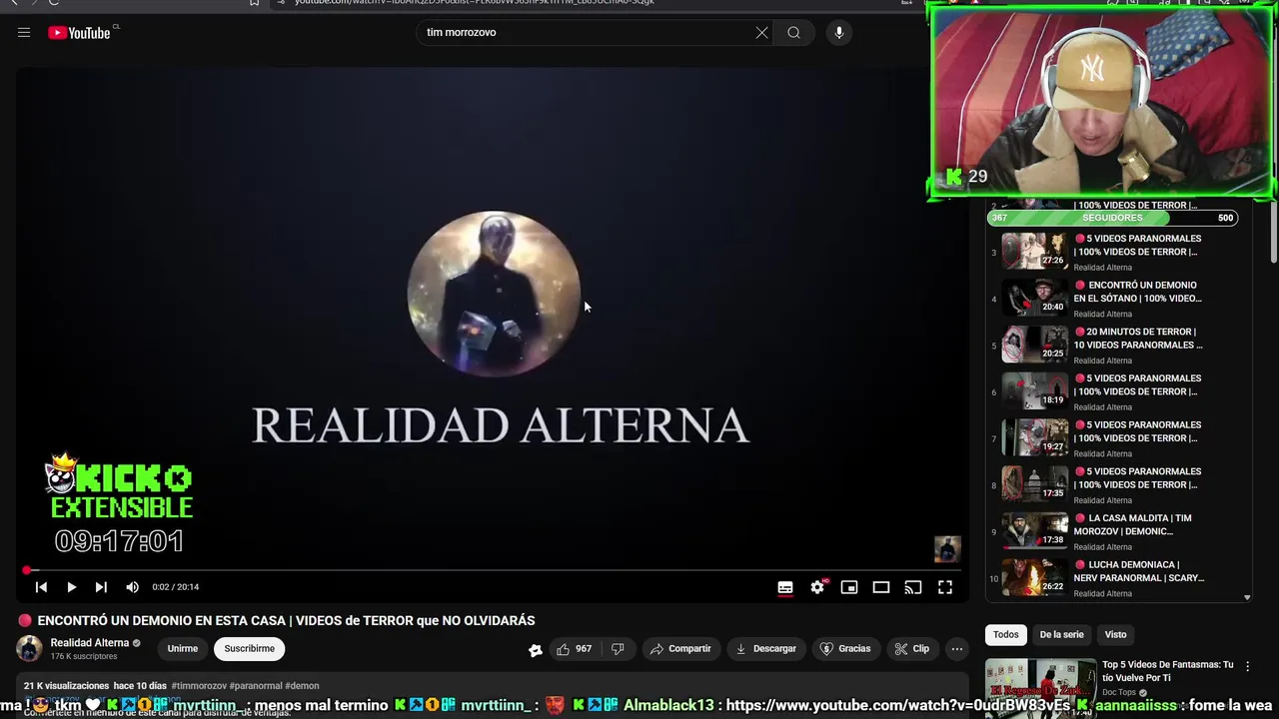Enter fullscreen mode
The height and width of the screenshot is (719, 1279).
tap(945, 587)
